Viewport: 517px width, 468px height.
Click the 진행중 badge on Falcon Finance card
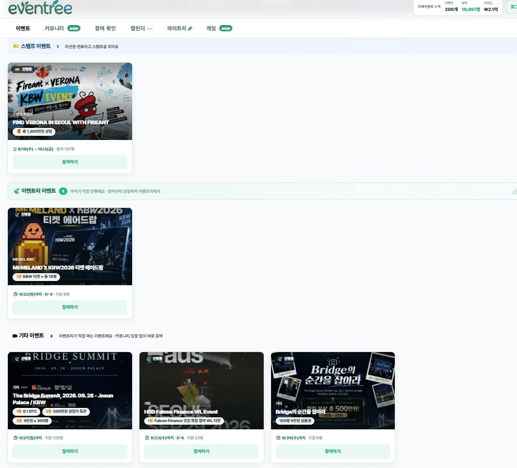(155, 358)
